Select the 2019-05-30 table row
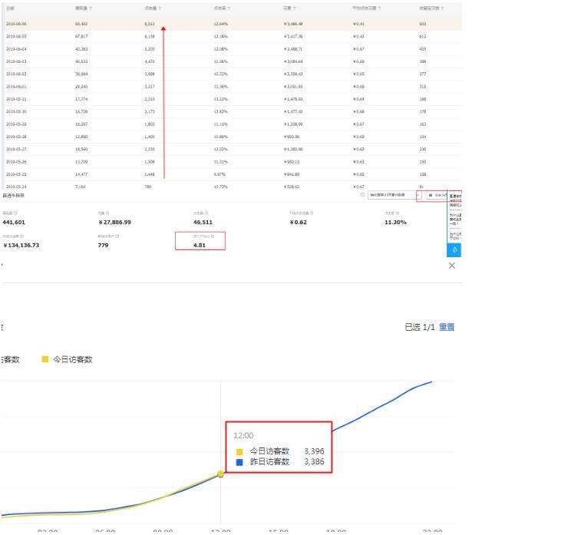This screenshot has width=581, height=535. tap(232, 111)
